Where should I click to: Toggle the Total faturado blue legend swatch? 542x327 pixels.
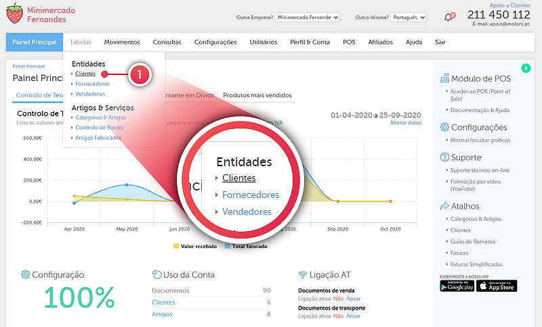pos(228,247)
